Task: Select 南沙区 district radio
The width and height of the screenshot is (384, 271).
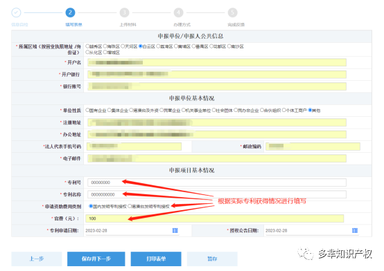Action: [x=229, y=46]
